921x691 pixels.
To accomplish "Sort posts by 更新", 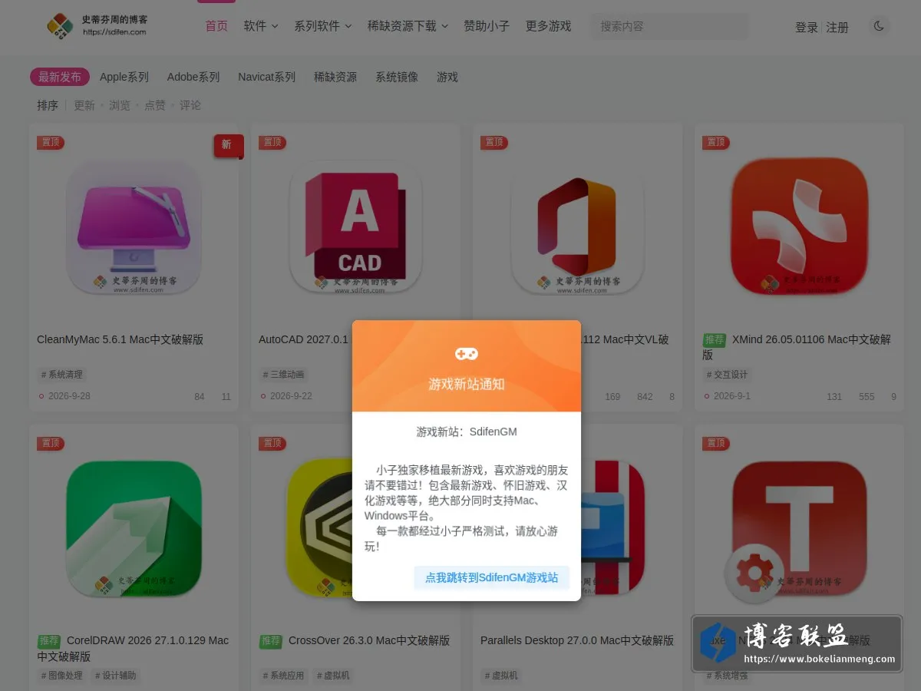I will 84,105.
